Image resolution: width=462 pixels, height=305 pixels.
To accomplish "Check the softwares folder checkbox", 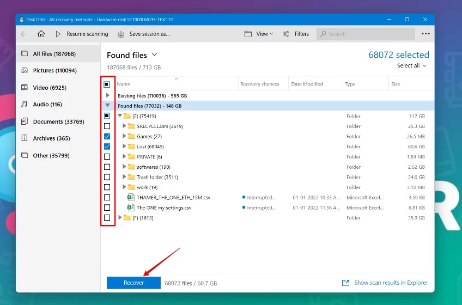I will coord(107,167).
